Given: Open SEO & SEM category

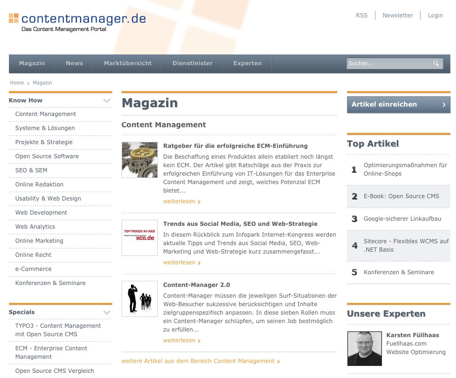Looking at the screenshot, I should (x=31, y=170).
